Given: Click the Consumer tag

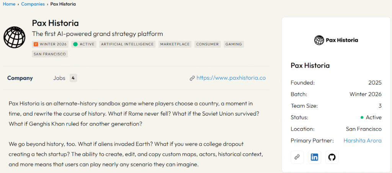Looking at the screenshot, I should [x=207, y=44].
